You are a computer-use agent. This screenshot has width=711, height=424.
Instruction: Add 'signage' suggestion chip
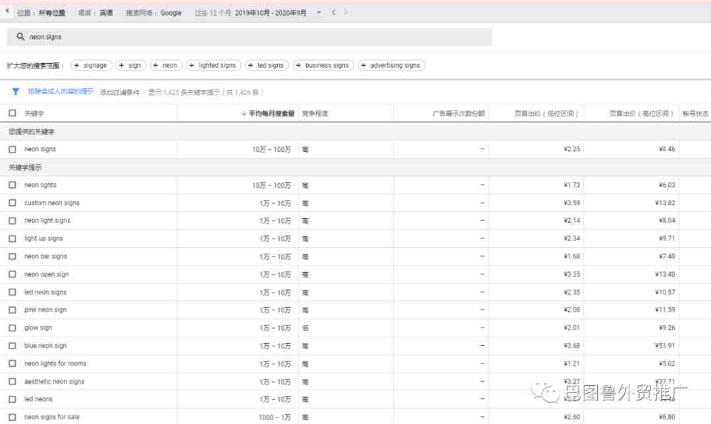click(x=91, y=65)
